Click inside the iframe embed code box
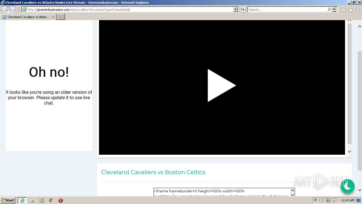The height and width of the screenshot is (204, 362). (222, 192)
